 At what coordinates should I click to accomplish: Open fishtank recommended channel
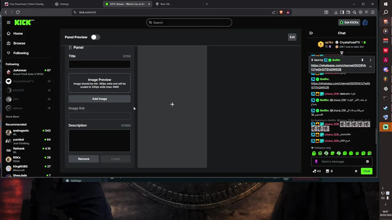click(x=28, y=150)
